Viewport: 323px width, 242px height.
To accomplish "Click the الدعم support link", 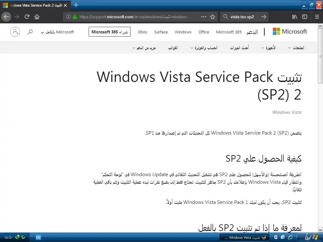I will (252, 32).
